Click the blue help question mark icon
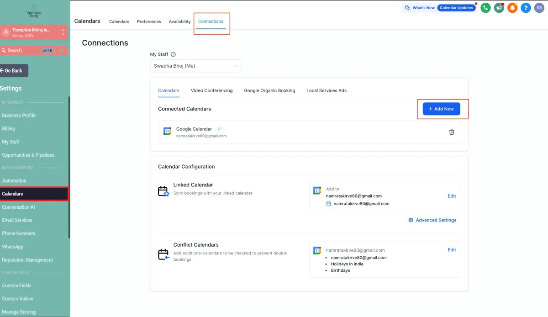548x317 pixels. point(526,8)
